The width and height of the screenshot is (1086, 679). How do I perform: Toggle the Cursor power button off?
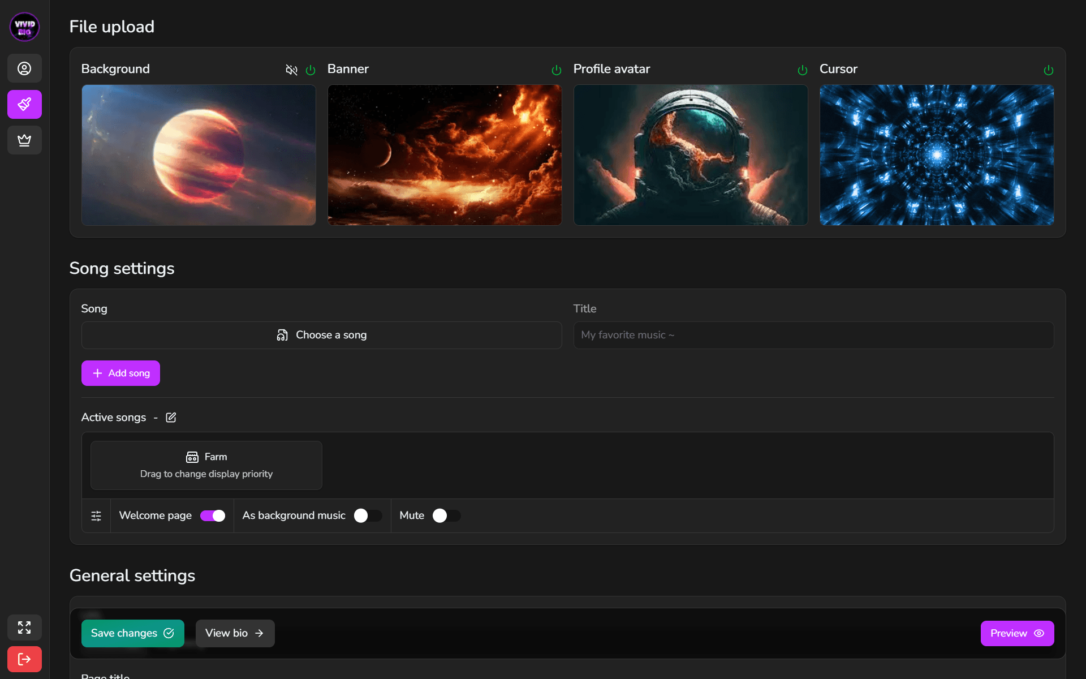(1049, 70)
